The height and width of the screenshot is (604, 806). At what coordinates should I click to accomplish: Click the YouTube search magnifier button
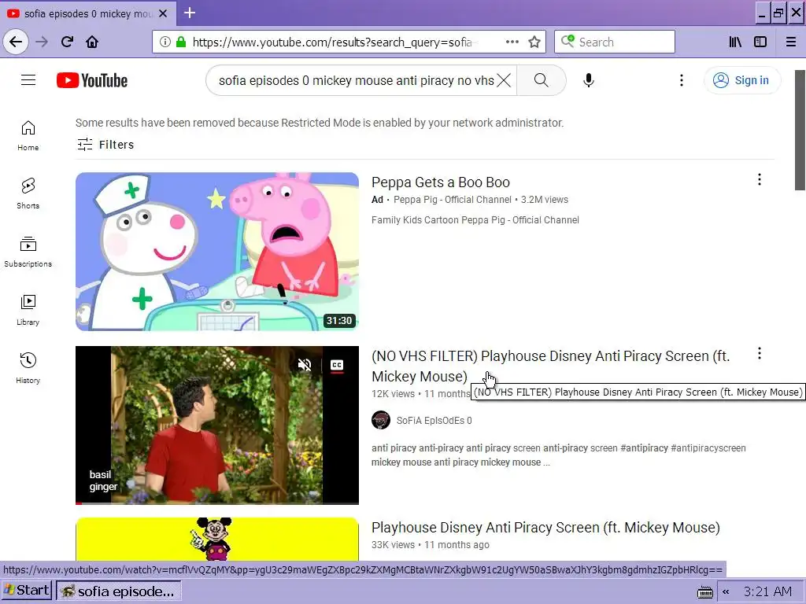542,80
